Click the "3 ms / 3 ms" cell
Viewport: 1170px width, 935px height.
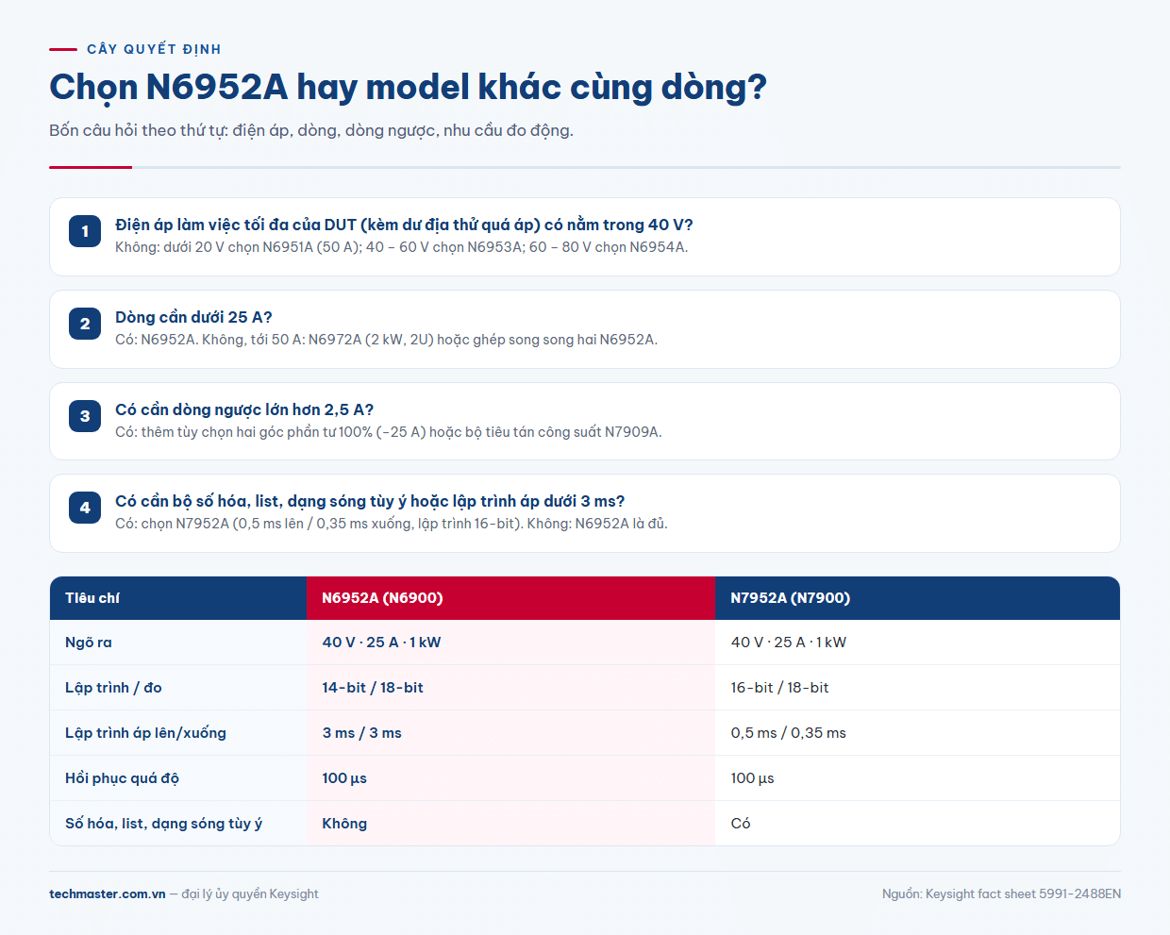point(361,733)
